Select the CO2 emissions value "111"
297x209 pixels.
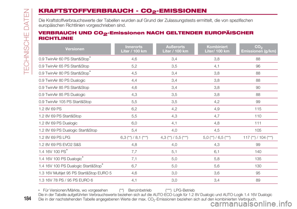pyautogui.click(x=258, y=123)
